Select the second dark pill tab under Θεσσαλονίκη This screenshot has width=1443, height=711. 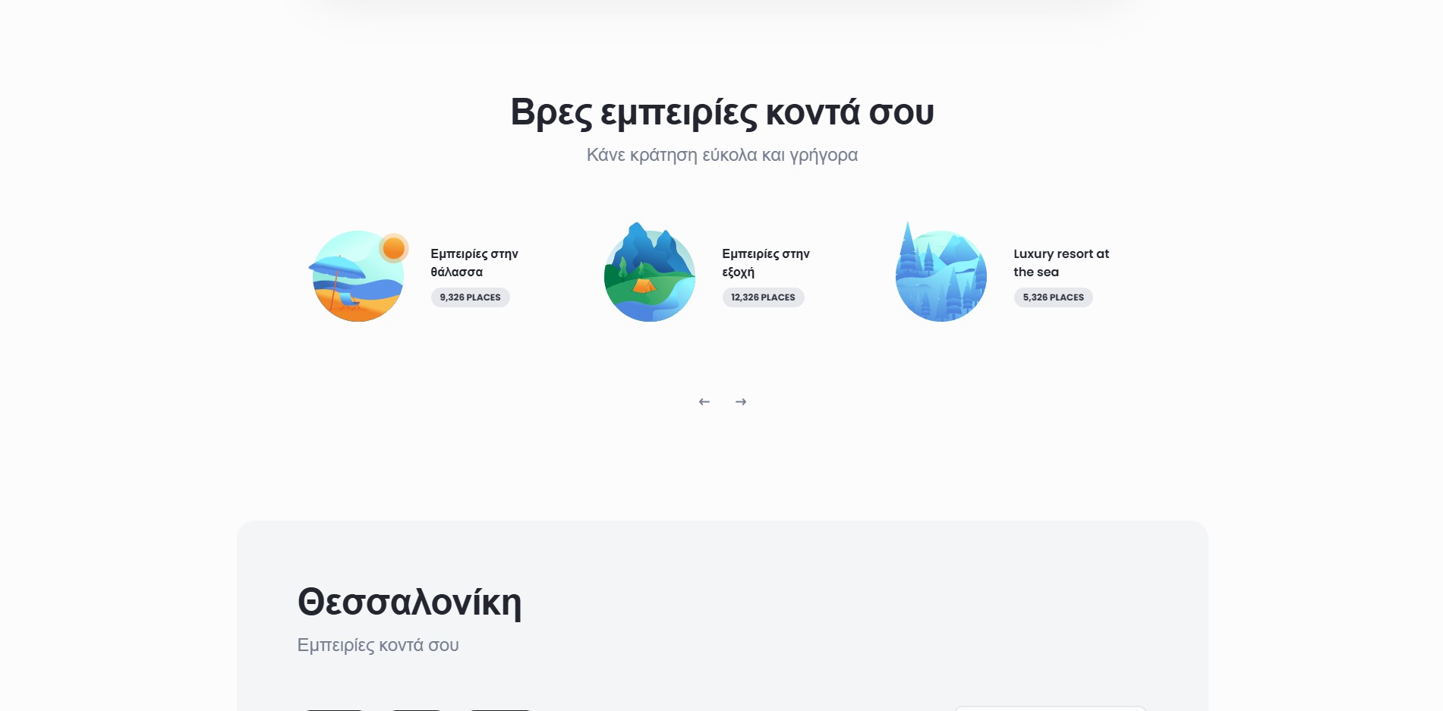(416, 709)
